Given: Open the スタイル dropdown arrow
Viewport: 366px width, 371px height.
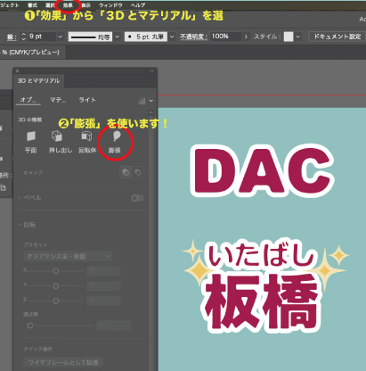Looking at the screenshot, I should pyautogui.click(x=298, y=37).
